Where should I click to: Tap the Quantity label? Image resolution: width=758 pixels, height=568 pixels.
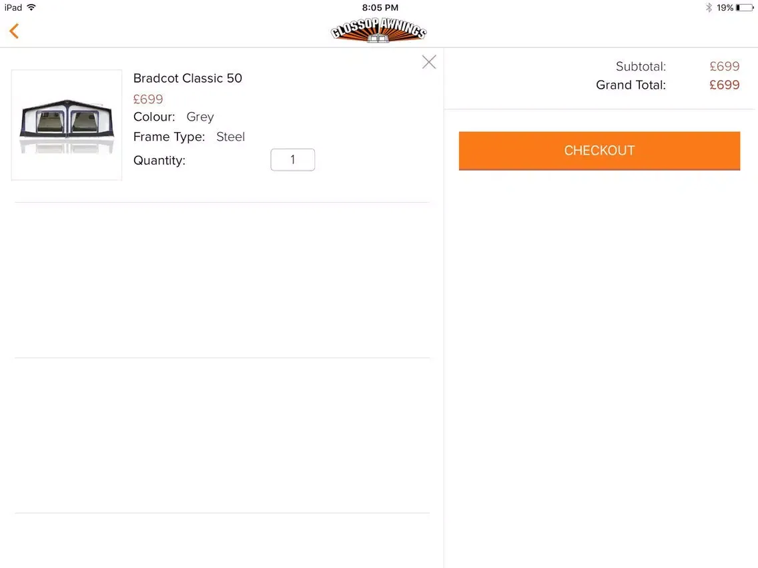[159, 161]
